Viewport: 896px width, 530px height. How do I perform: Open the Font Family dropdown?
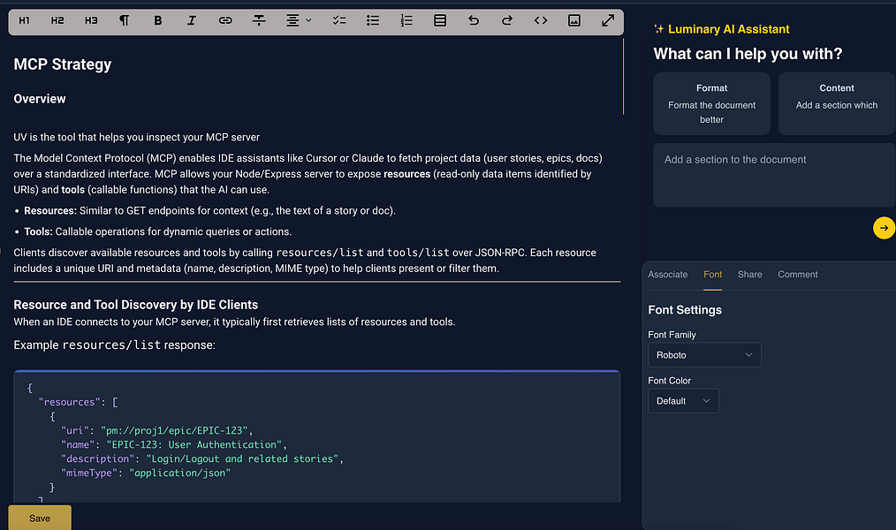point(704,355)
